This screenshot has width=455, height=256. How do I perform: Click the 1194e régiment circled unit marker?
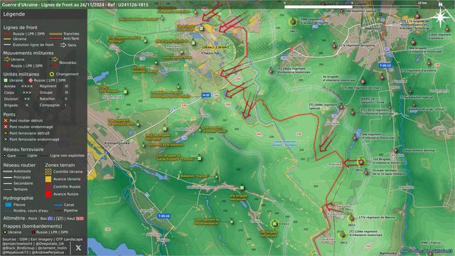pyautogui.click(x=343, y=235)
